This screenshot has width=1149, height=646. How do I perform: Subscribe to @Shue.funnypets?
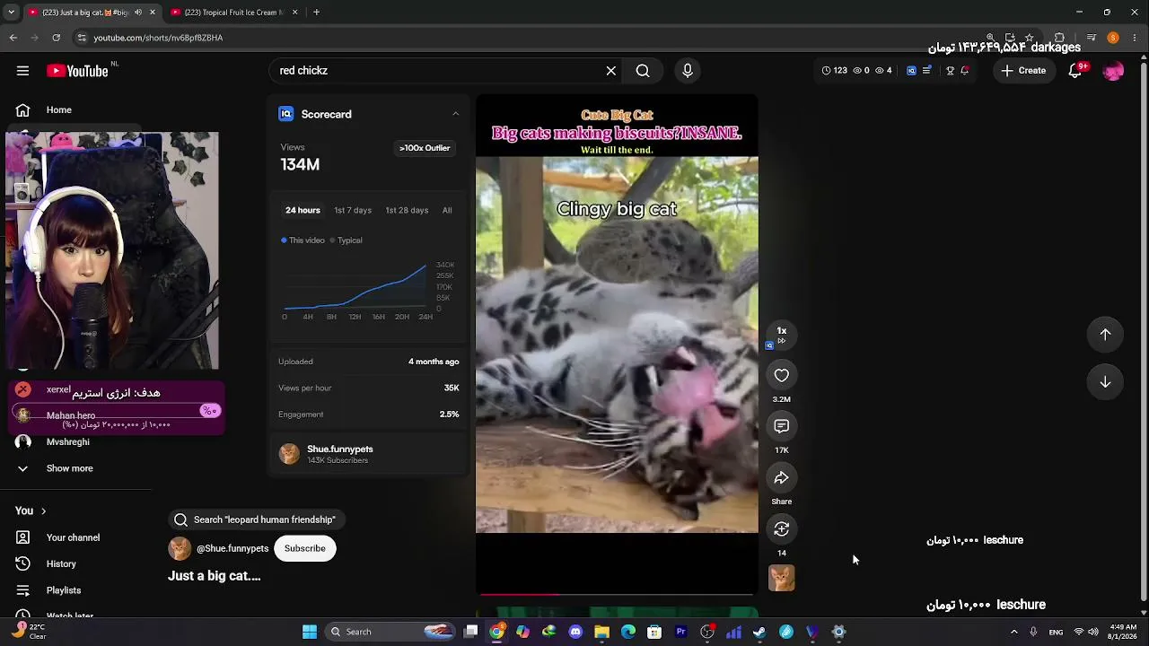pyautogui.click(x=305, y=548)
